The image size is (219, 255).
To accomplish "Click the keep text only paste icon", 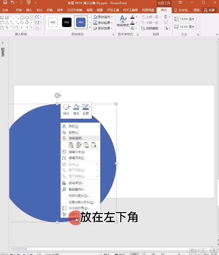I will click(94, 145).
